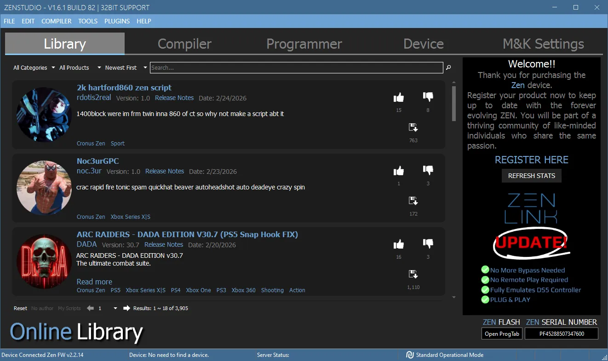The image size is (608, 361).
Task: Switch to the Compiler tab
Action: 184,44
